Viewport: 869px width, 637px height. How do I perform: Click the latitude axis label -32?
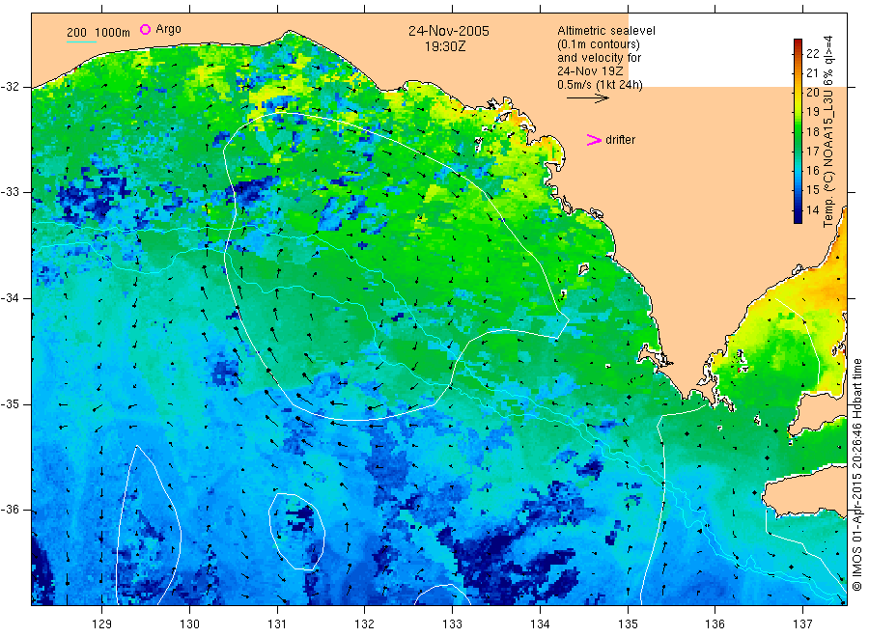pyautogui.click(x=10, y=87)
